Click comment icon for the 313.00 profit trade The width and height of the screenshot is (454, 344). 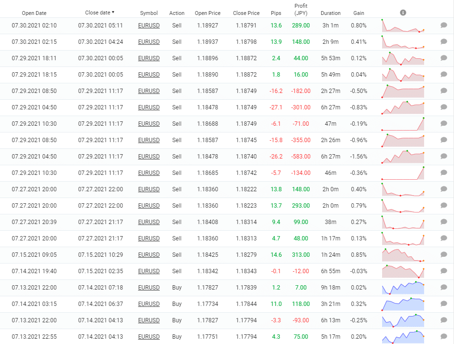click(x=443, y=255)
